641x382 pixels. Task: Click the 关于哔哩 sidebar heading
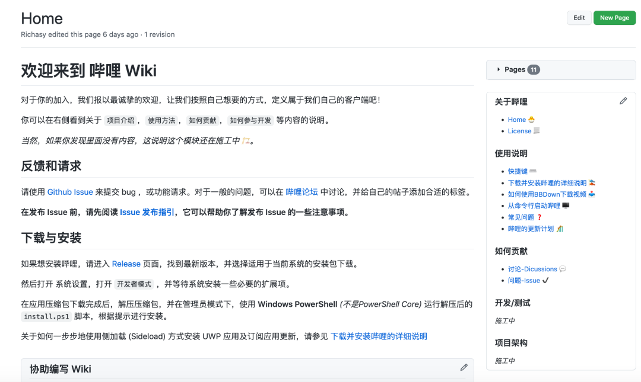(x=511, y=102)
